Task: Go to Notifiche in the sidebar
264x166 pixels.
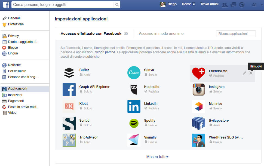Action: 14,65
